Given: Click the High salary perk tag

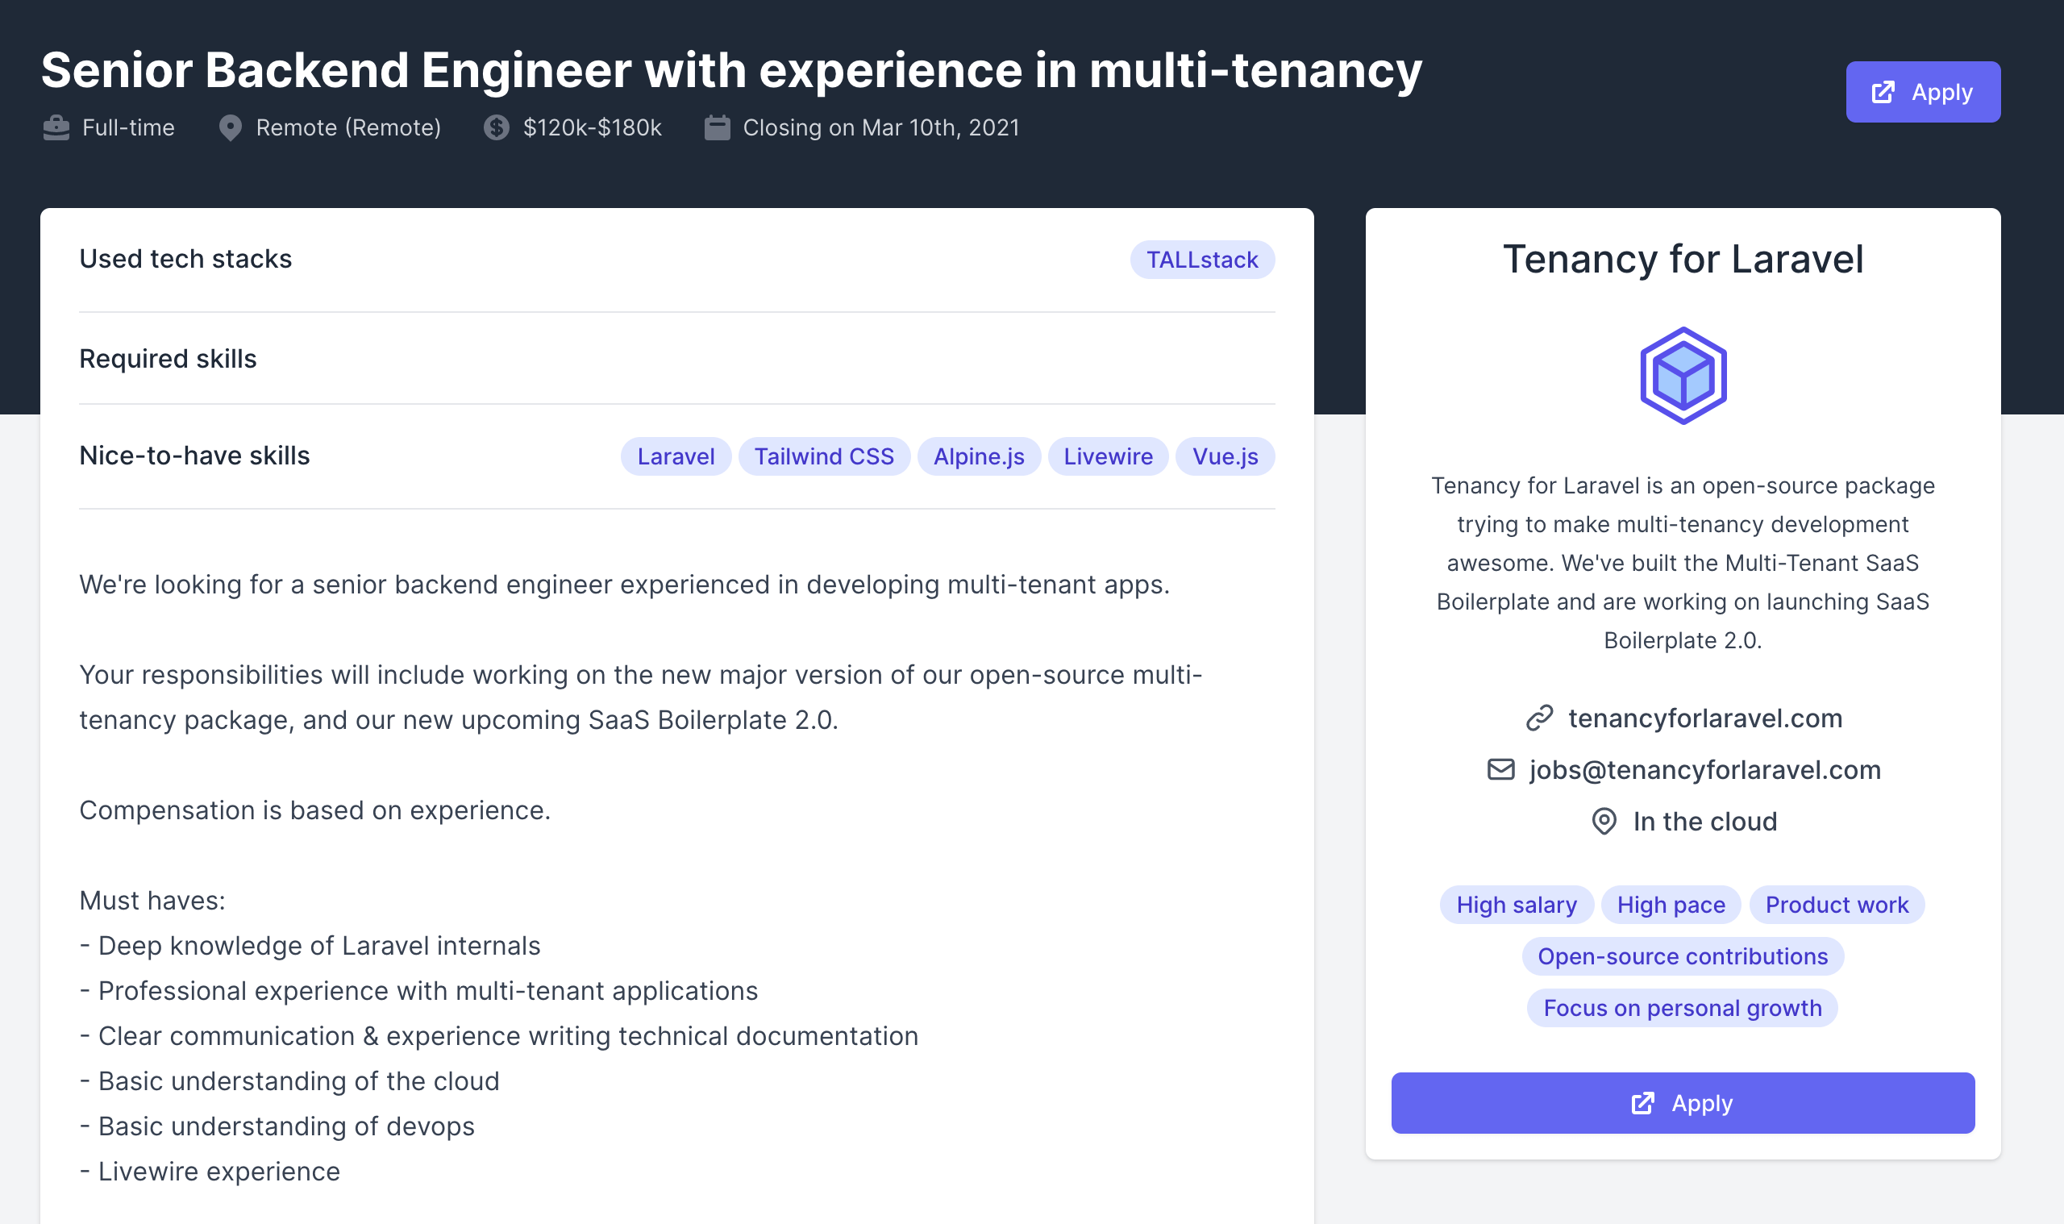Looking at the screenshot, I should (x=1516, y=905).
